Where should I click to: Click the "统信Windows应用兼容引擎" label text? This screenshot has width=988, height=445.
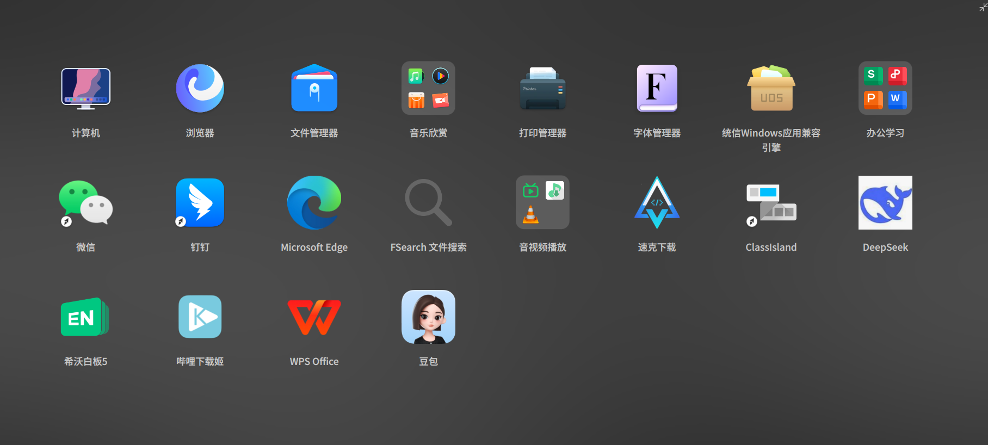(771, 140)
